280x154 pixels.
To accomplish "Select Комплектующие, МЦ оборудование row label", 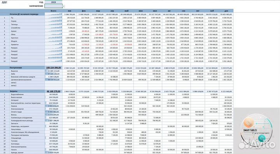I will click(x=25, y=132).
